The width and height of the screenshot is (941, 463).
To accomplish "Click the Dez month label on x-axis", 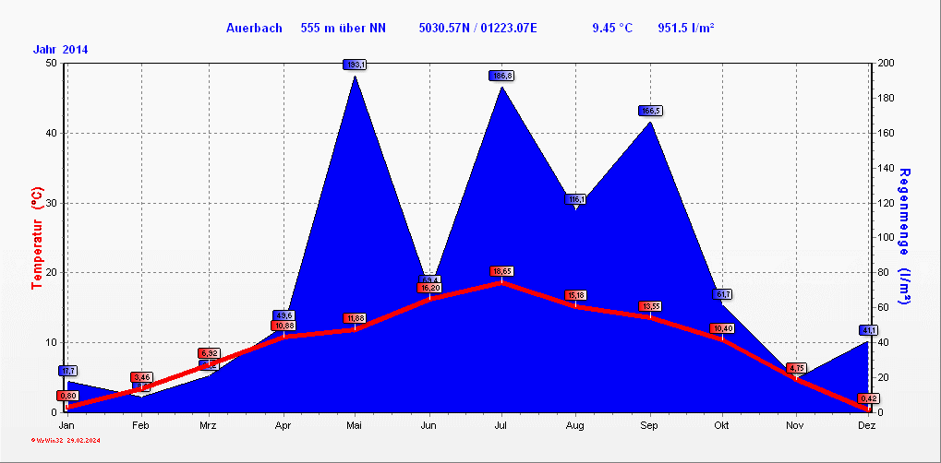I will coord(866,425).
